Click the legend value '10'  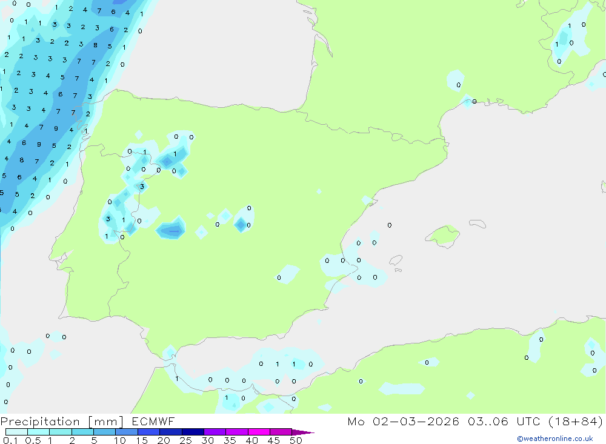[119, 440]
